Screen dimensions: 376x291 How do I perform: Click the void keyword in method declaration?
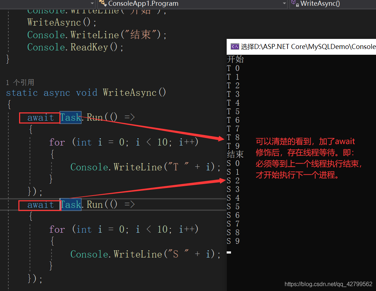tap(87, 93)
